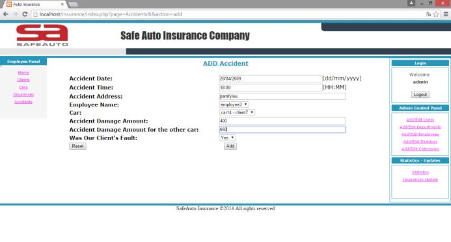This screenshot has width=451, height=242.
Task: Expand the Car dropdown
Action: (237, 113)
